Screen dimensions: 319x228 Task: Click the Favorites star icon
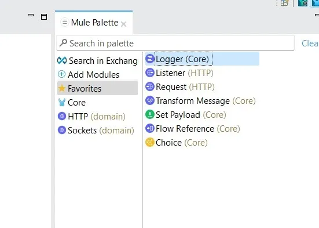(61, 88)
